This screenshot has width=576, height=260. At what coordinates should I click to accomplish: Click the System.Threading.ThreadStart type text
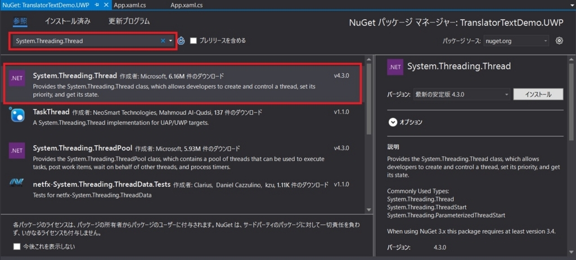(x=427, y=207)
